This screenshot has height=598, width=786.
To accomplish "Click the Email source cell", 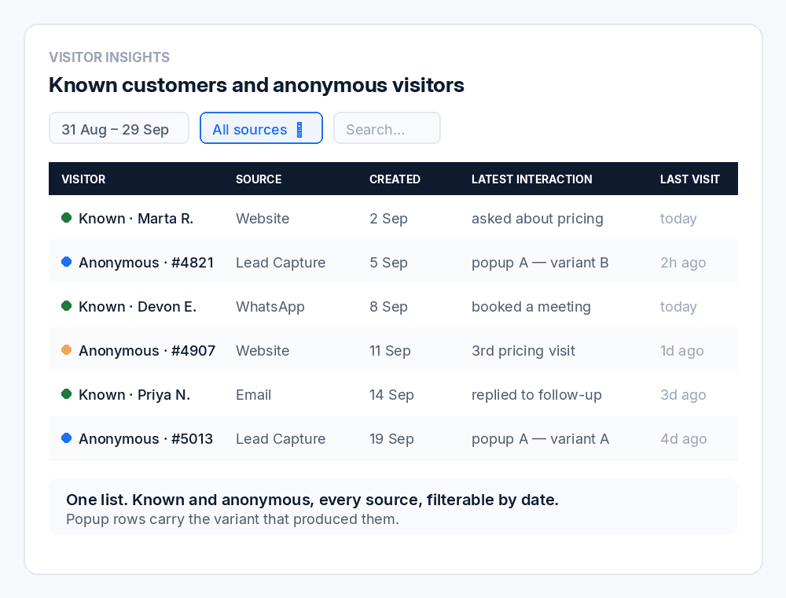I will point(253,395).
